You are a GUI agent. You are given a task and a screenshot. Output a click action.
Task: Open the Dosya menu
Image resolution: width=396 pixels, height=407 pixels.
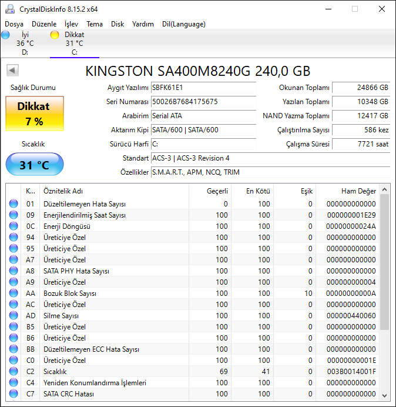(14, 24)
